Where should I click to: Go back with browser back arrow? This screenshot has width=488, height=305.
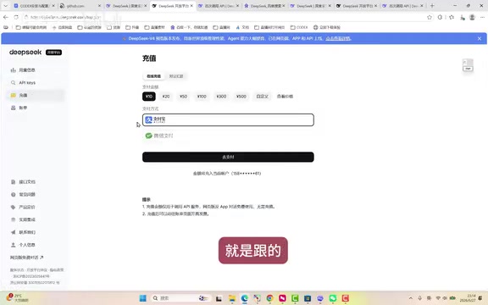6,17
